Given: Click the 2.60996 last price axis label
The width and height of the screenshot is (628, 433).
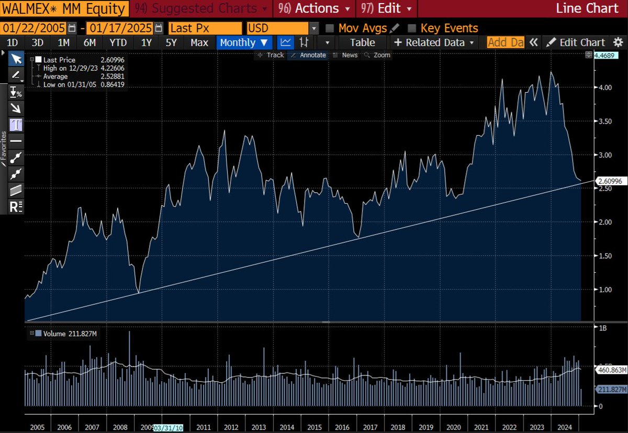Looking at the screenshot, I should tap(611, 181).
